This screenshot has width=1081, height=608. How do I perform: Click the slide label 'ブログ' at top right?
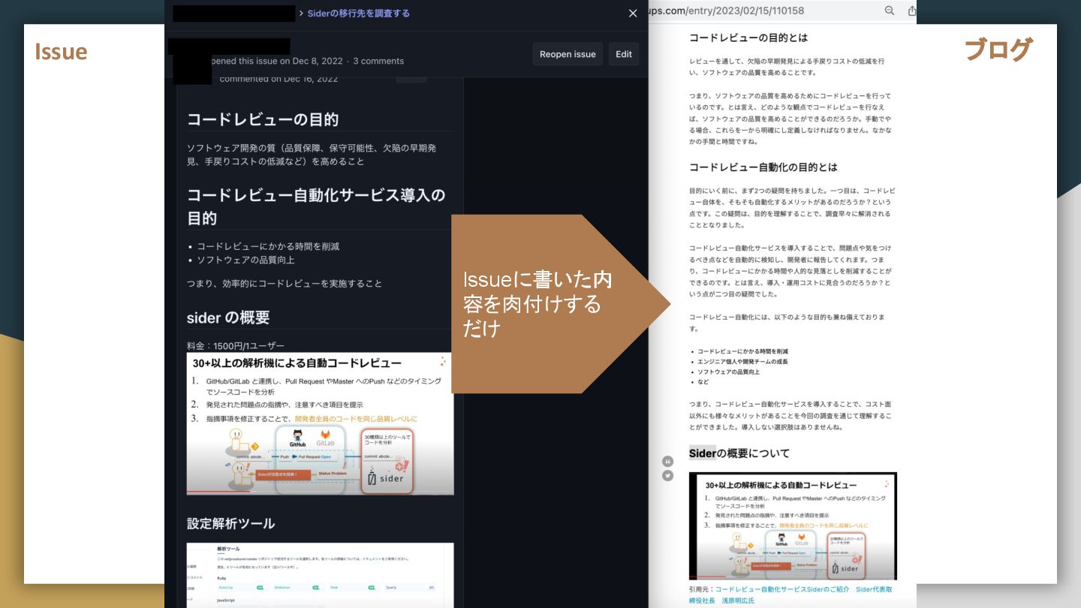[998, 50]
